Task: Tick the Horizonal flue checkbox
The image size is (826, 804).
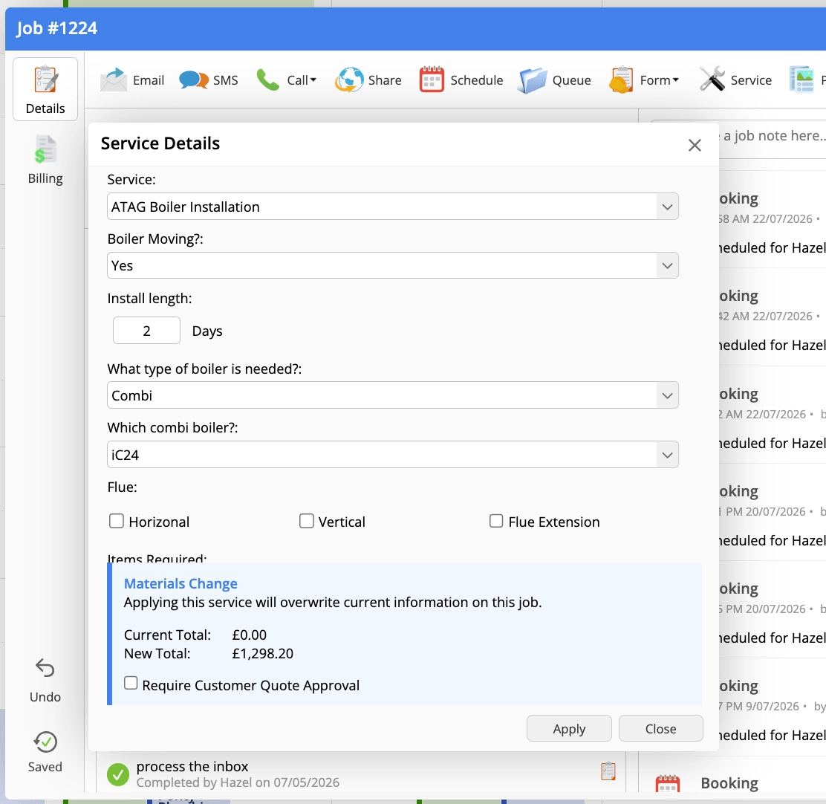Action: point(117,521)
